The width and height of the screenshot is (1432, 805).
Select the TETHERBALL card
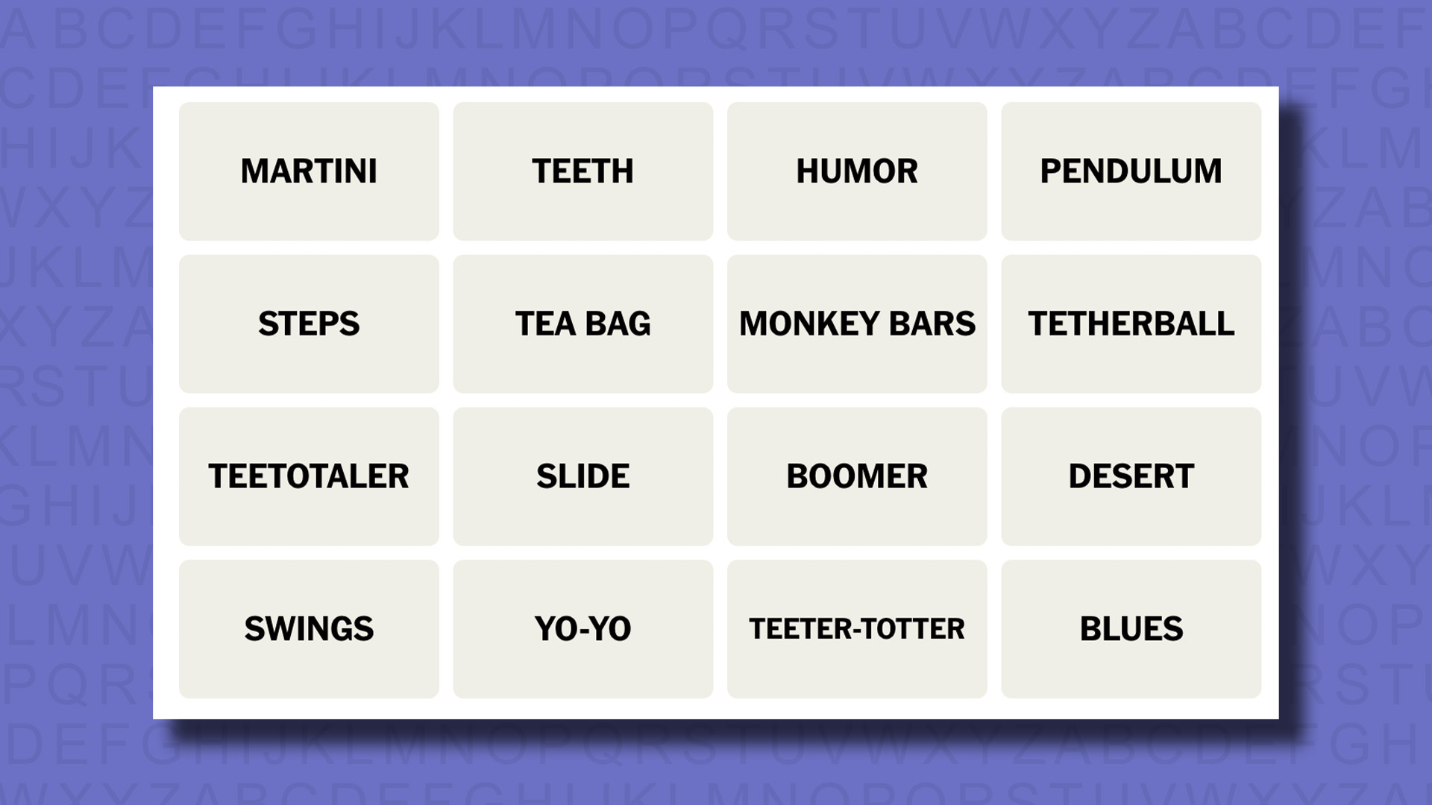tap(1130, 323)
